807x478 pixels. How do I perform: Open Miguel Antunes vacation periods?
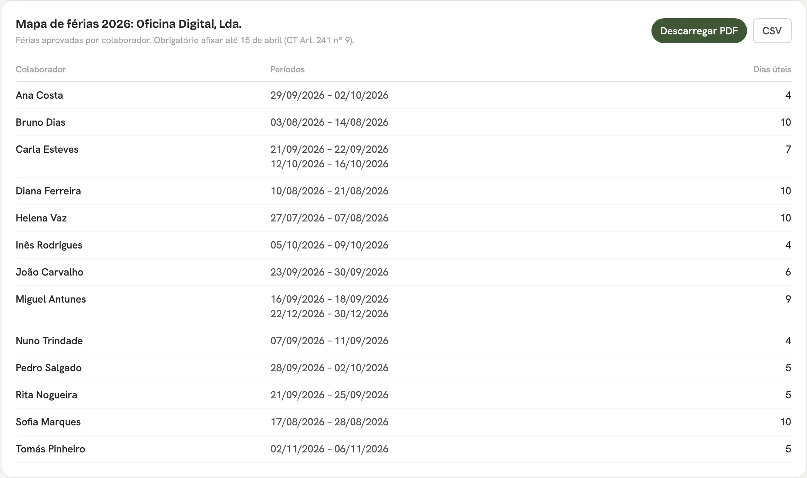click(403, 306)
